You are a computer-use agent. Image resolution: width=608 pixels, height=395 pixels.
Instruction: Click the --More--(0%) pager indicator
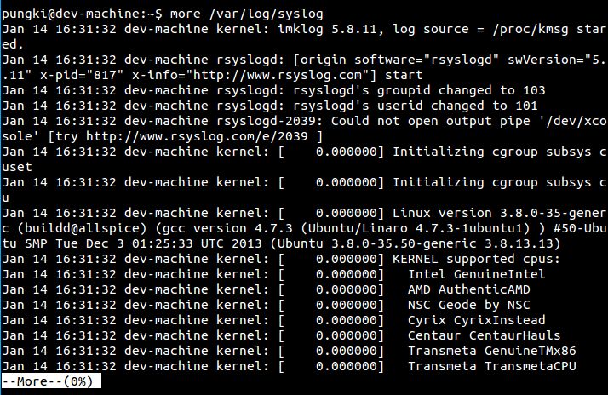(x=51, y=381)
